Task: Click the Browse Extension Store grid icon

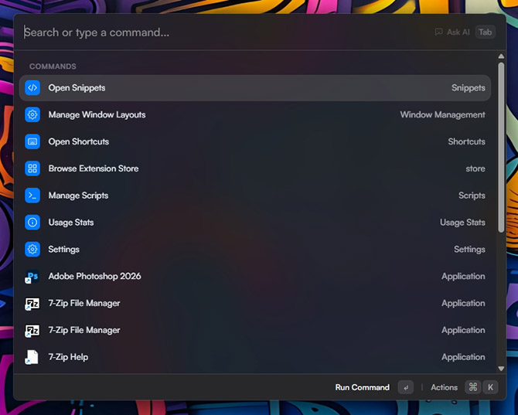Action: [32, 168]
